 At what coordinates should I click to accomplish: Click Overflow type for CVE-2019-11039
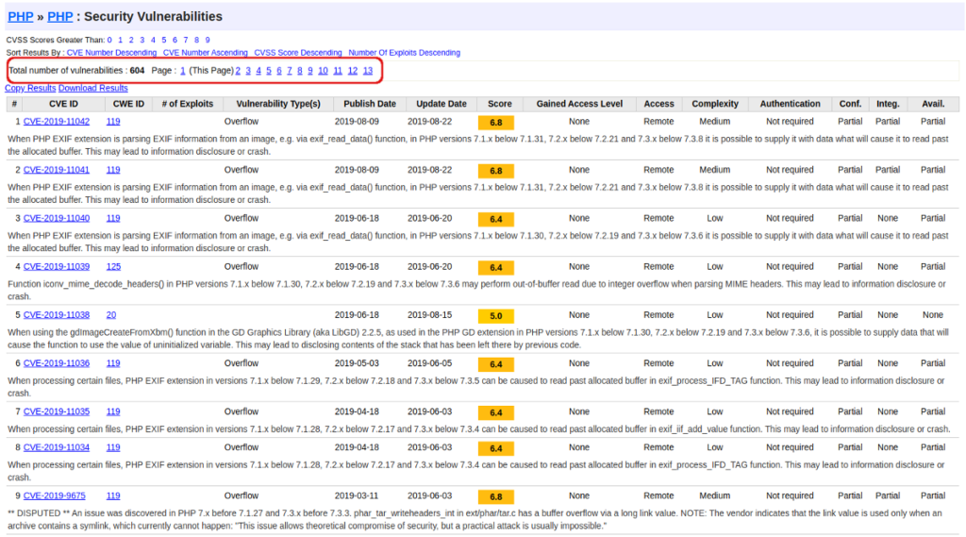click(241, 266)
